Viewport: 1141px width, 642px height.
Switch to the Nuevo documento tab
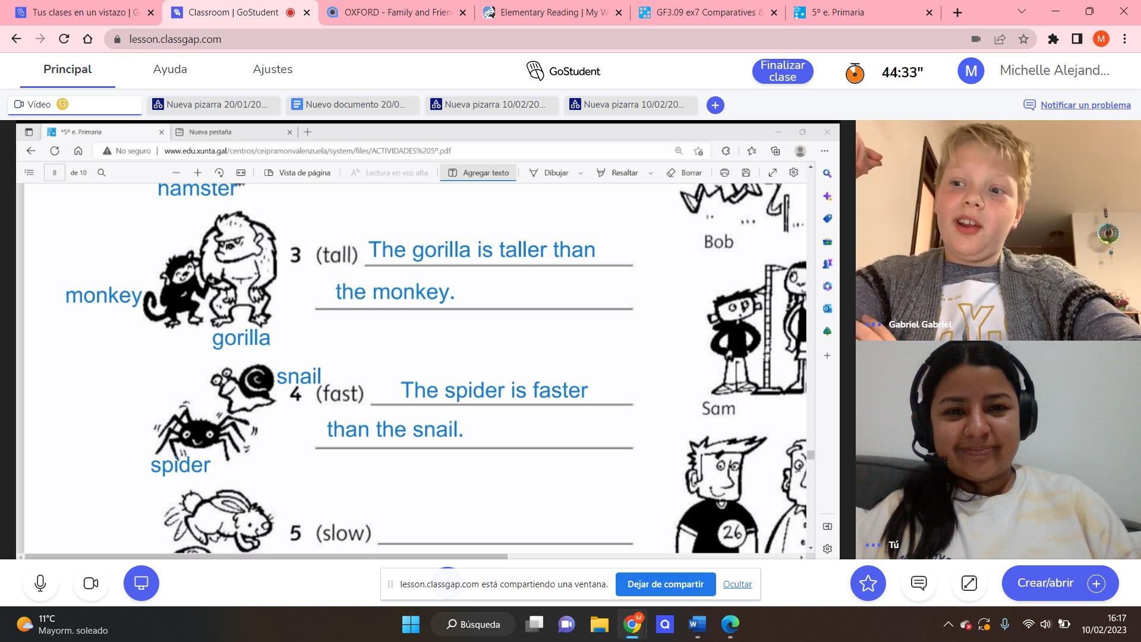click(x=353, y=105)
